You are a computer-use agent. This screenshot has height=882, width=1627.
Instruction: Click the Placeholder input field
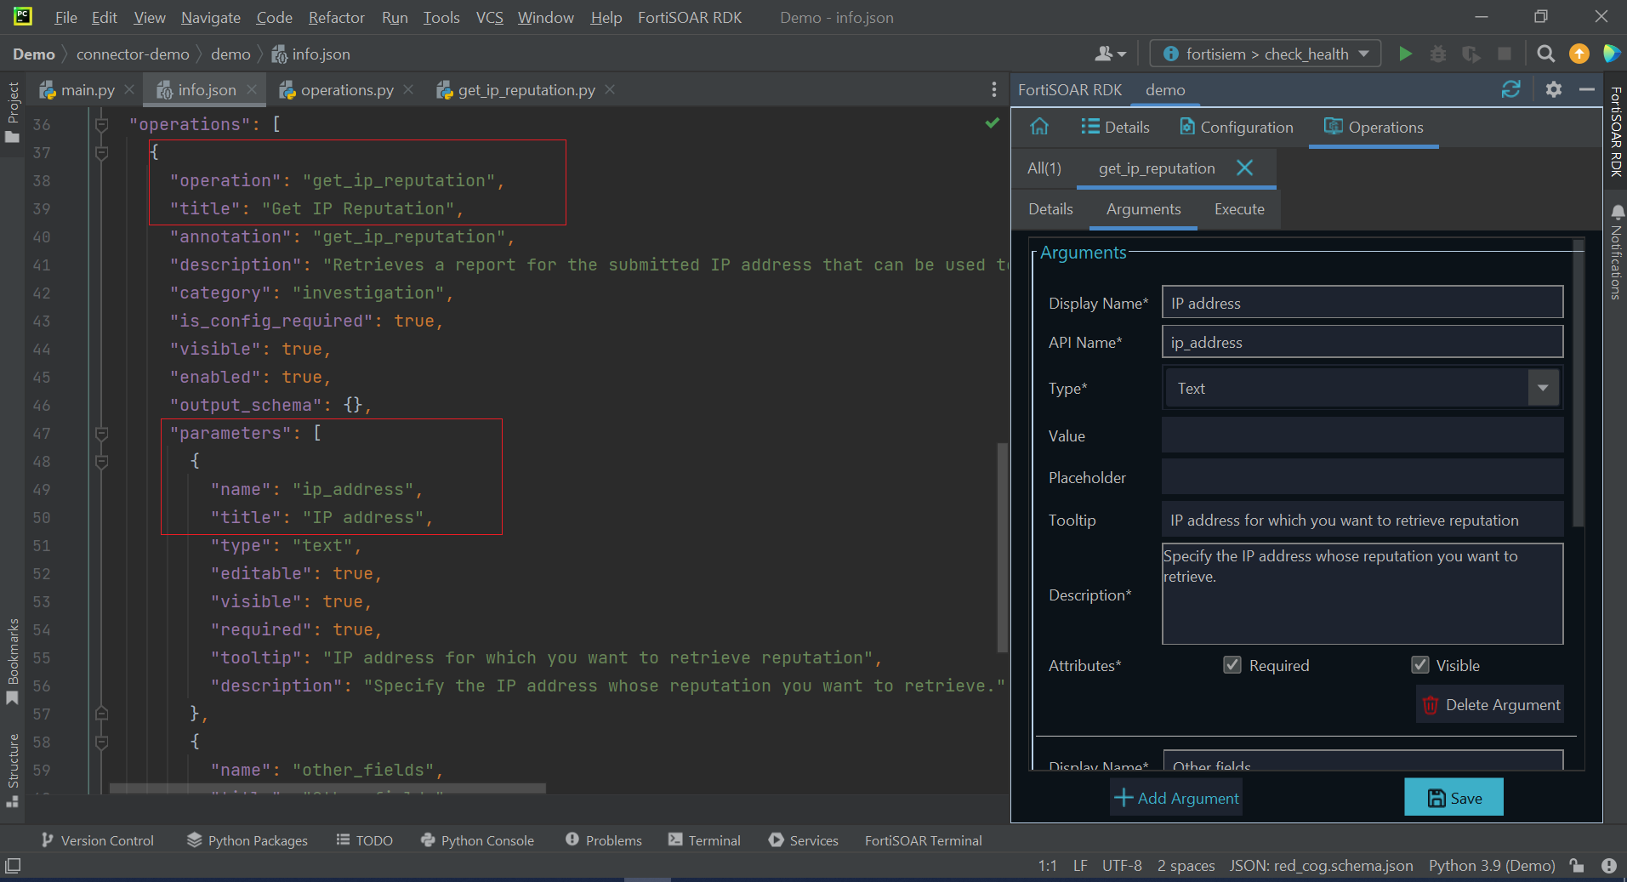pyautogui.click(x=1362, y=477)
